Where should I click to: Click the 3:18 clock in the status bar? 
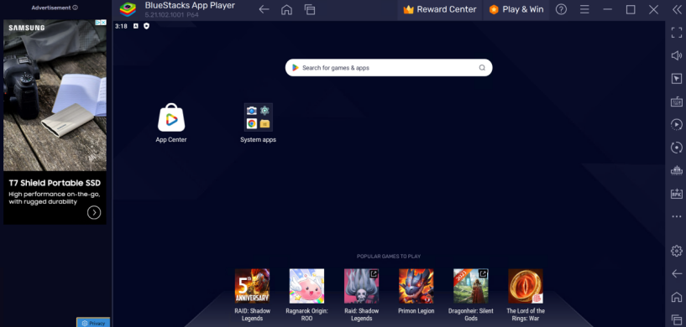(121, 26)
